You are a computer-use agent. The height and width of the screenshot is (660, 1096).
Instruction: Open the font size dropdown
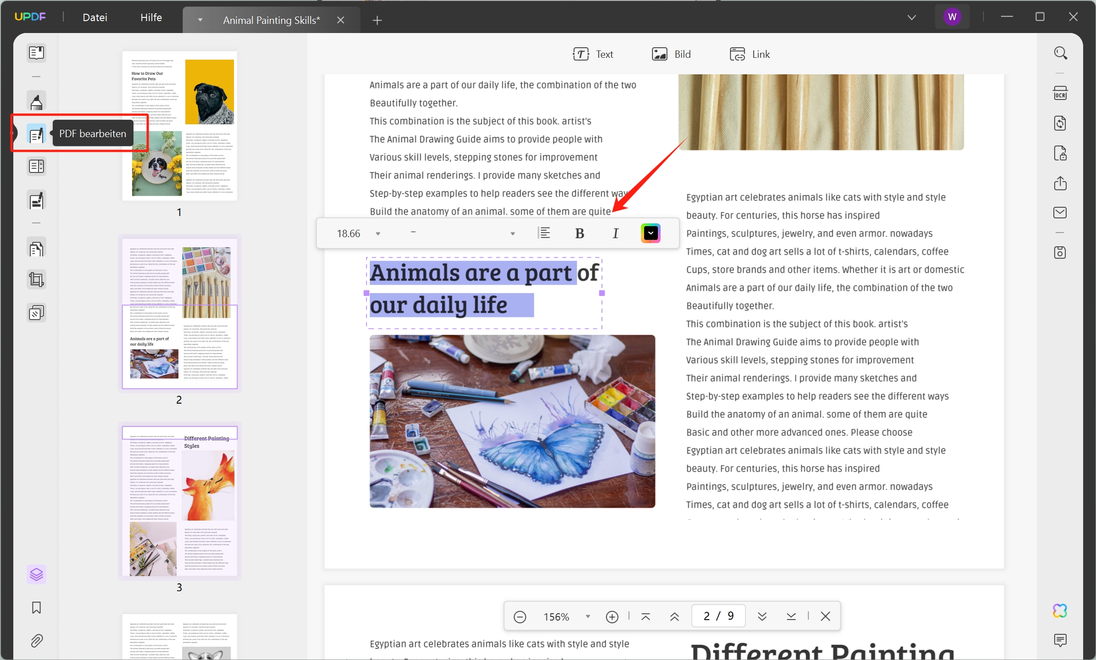(378, 233)
